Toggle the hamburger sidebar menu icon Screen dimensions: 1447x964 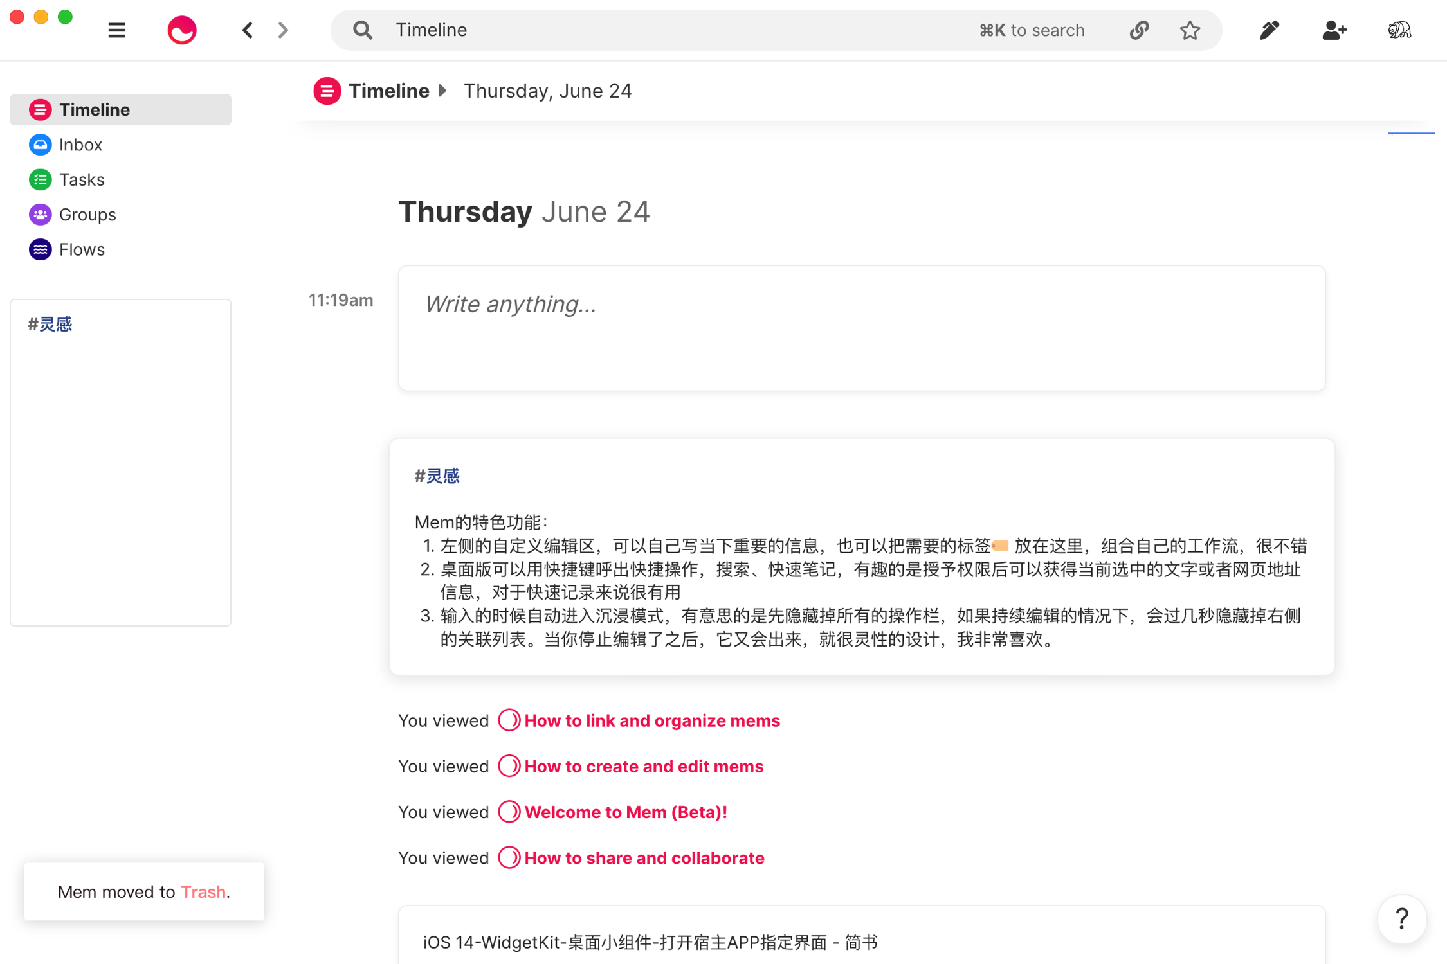116,30
